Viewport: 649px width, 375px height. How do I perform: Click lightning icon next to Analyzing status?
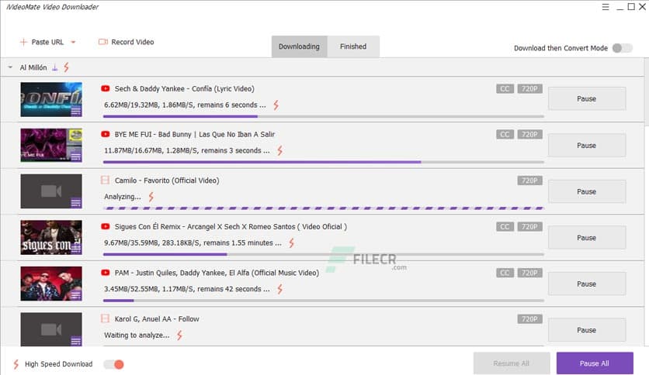pos(151,197)
